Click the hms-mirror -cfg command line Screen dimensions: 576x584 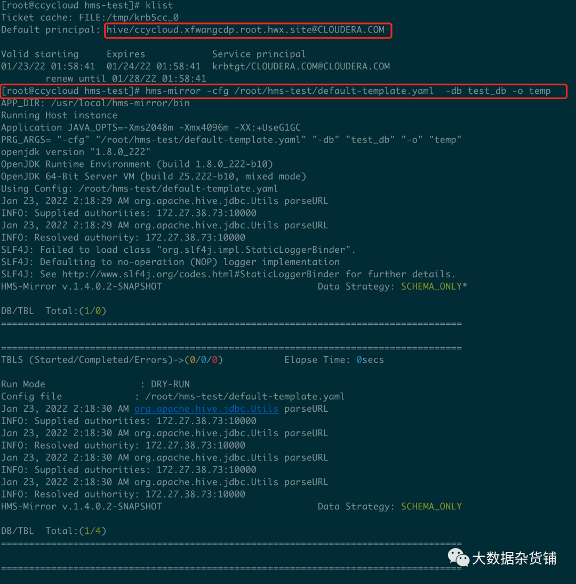276,91
